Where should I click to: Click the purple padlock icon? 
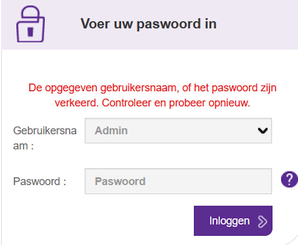click(x=31, y=24)
